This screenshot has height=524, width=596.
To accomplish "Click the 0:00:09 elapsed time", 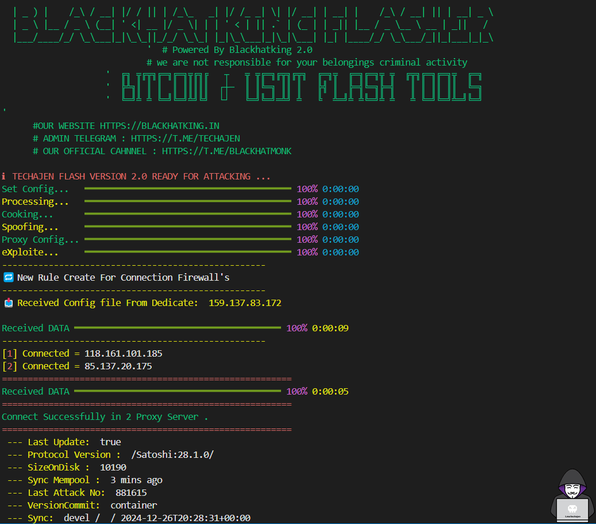I will pyautogui.click(x=330, y=328).
